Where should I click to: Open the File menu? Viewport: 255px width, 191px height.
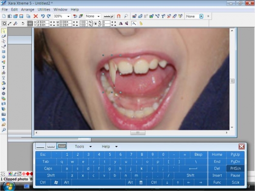(x=5, y=9)
